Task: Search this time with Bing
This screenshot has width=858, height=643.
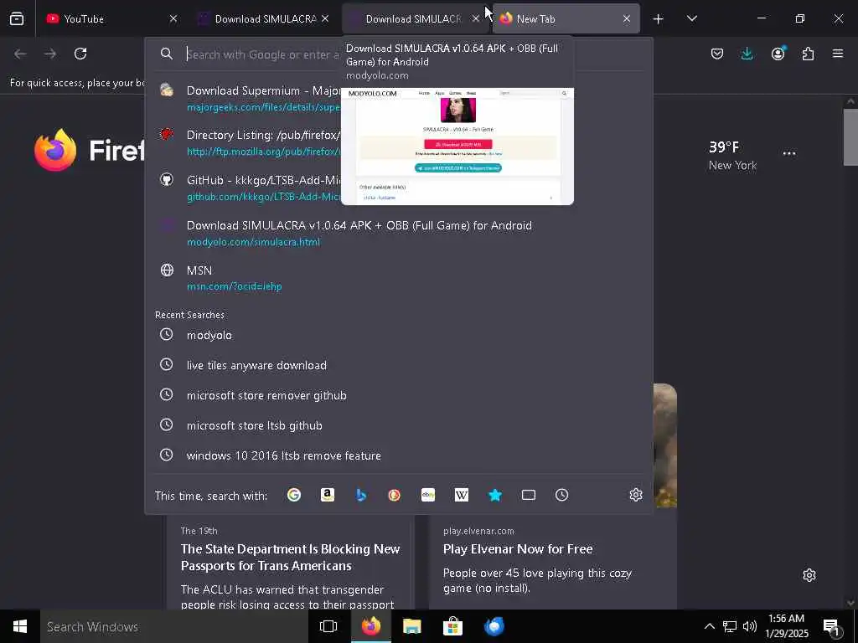Action: (360, 495)
